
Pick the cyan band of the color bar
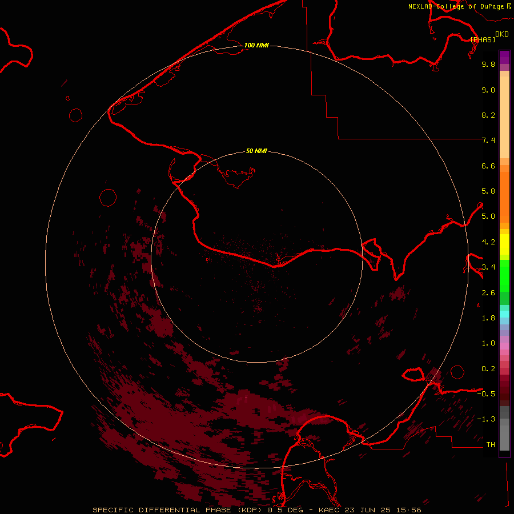504,314
